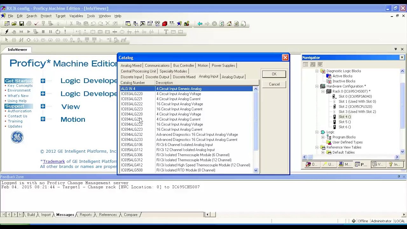Image resolution: width=407 pixels, height=229 pixels.
Task: Click the Open project toolbar icon
Action: pos(14,24)
